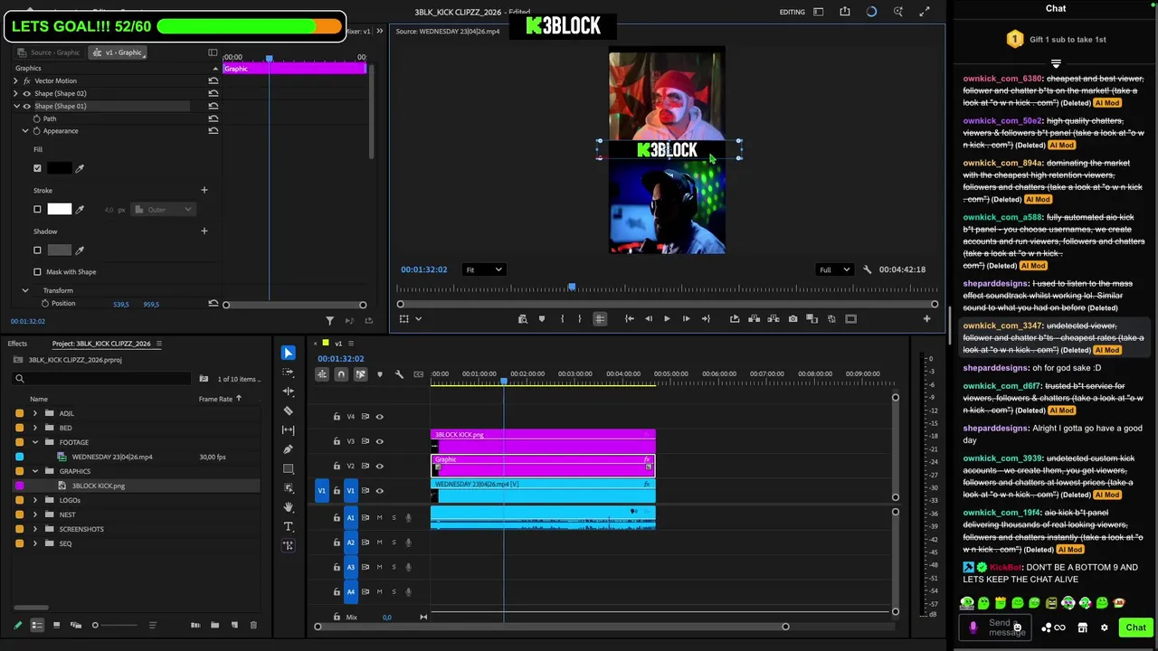Add a new Shadow with plus

[x=204, y=231]
